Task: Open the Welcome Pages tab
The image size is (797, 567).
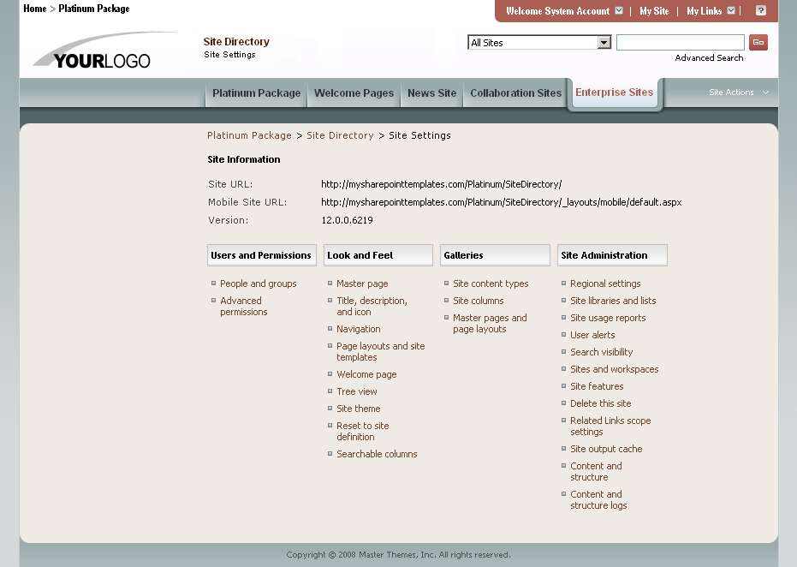Action: [x=354, y=93]
